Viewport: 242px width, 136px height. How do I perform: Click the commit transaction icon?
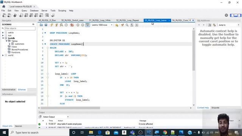[x=78, y=25]
